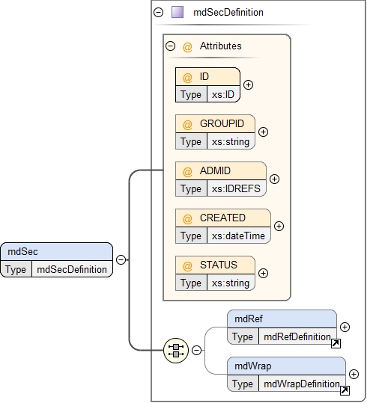
Task: Select the STATUS attribute name
Action: [x=219, y=265]
